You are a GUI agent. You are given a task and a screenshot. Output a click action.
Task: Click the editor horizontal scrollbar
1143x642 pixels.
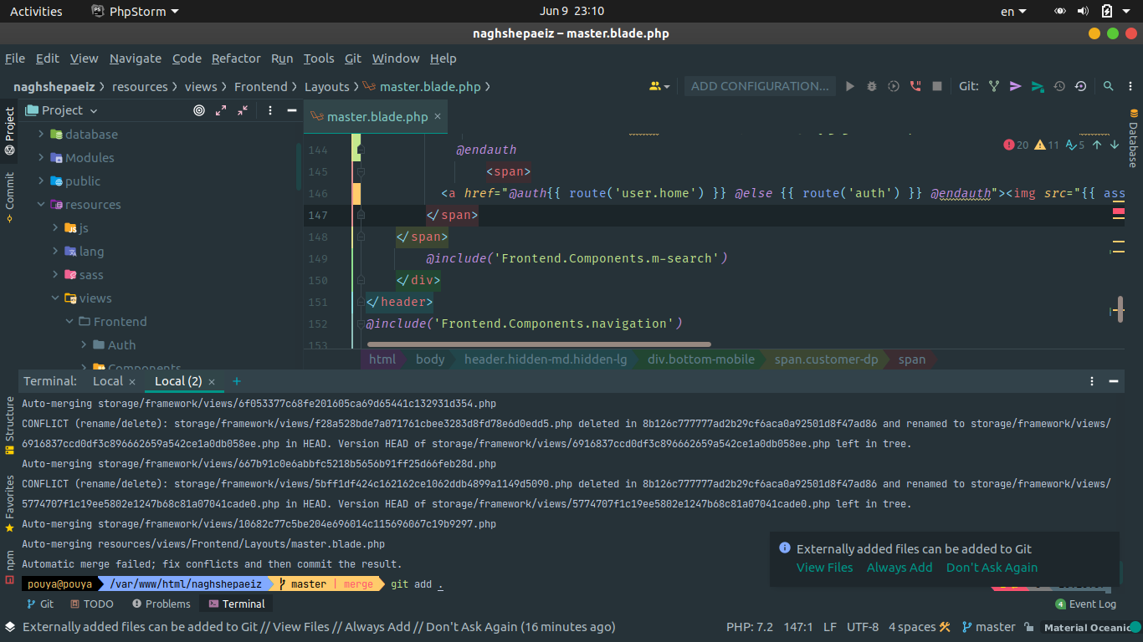(x=539, y=344)
